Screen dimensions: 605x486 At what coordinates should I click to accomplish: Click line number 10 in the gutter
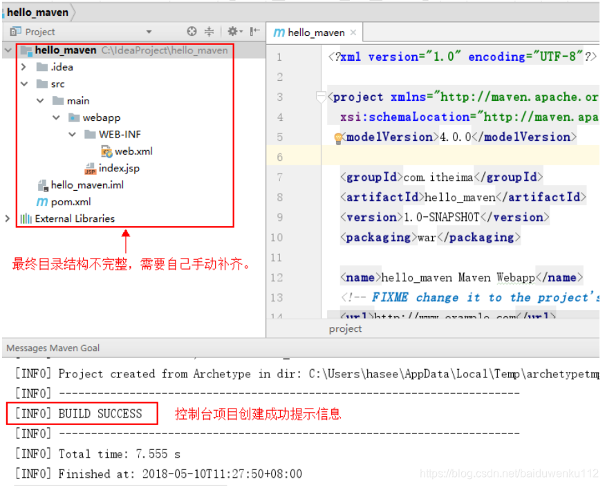coord(277,238)
